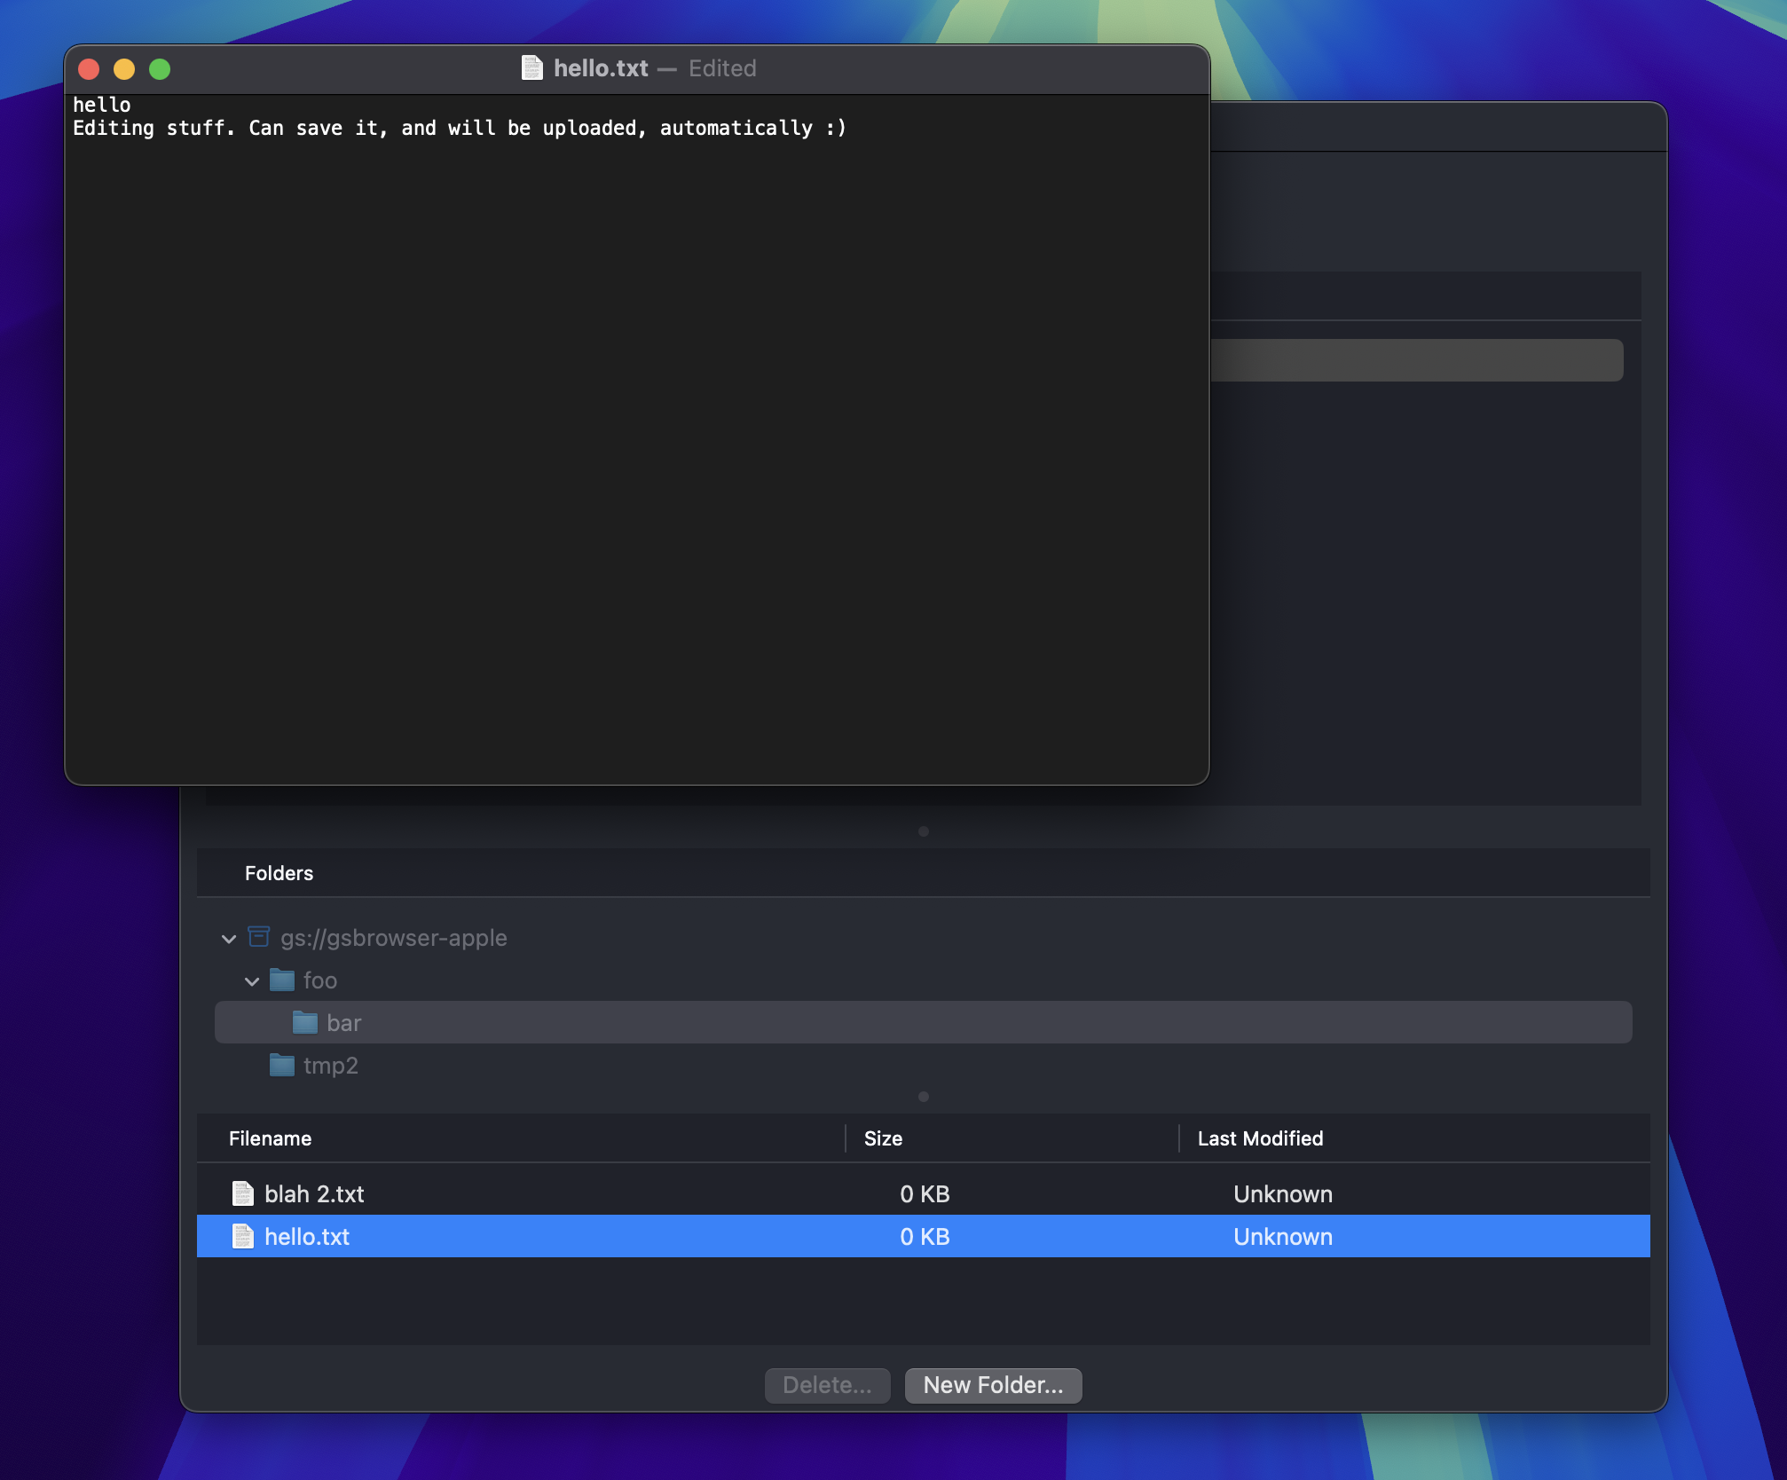Click the Delete... button

click(827, 1385)
